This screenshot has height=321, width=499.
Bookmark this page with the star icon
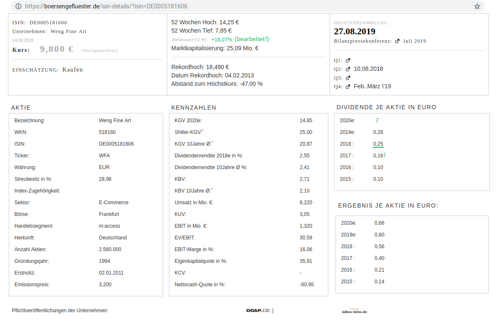click(x=477, y=6)
